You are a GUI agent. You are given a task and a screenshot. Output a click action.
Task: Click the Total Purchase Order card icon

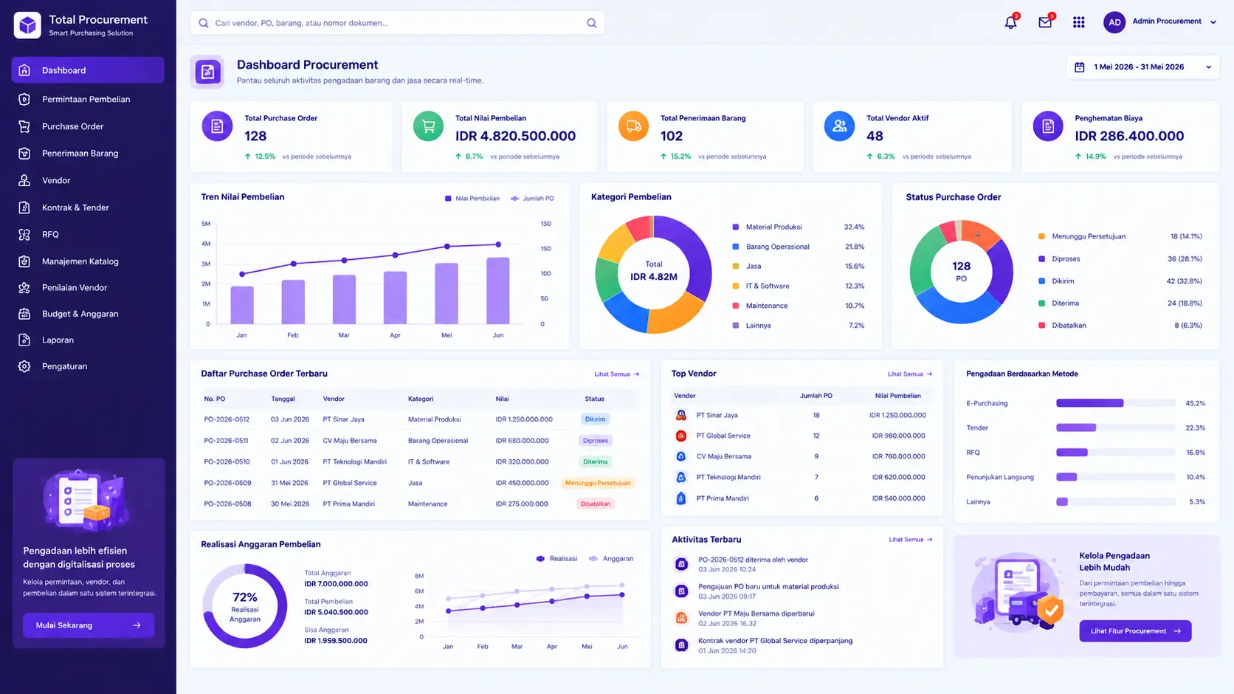pyautogui.click(x=217, y=126)
